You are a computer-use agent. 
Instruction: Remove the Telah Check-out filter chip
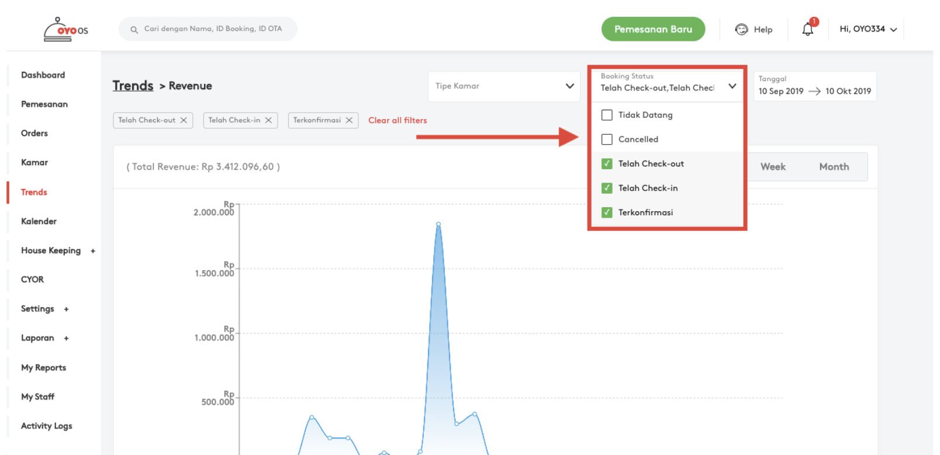[x=184, y=120]
